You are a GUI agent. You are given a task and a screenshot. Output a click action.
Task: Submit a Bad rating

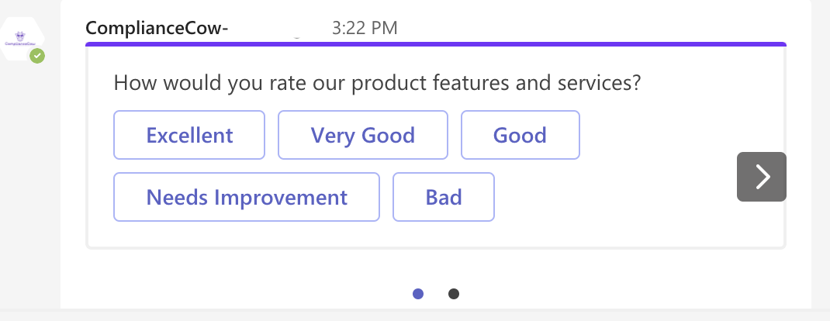444,197
